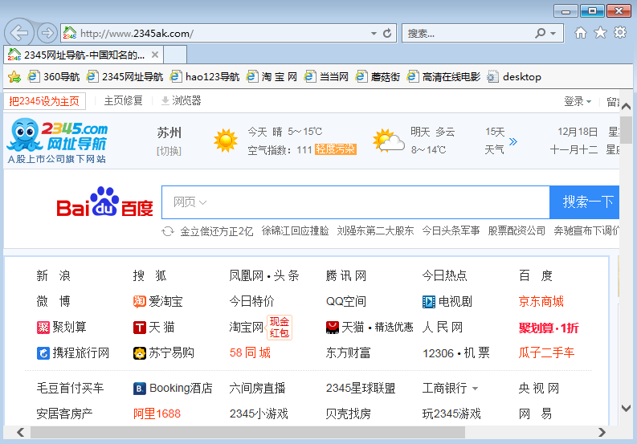Click tomorrow's cloudy weather icon
637x444 pixels.
pyautogui.click(x=388, y=141)
